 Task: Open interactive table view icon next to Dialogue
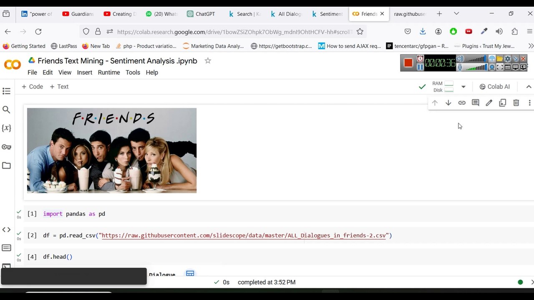tap(190, 274)
